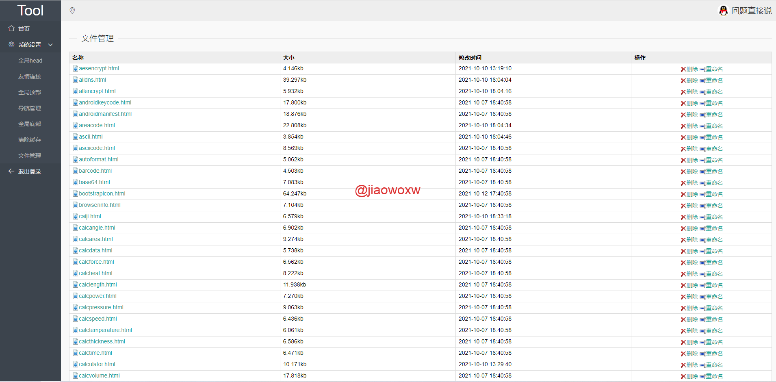This screenshot has width=776, height=382.
Task: Click the gear icon beside 系统设置
Action: point(11,44)
